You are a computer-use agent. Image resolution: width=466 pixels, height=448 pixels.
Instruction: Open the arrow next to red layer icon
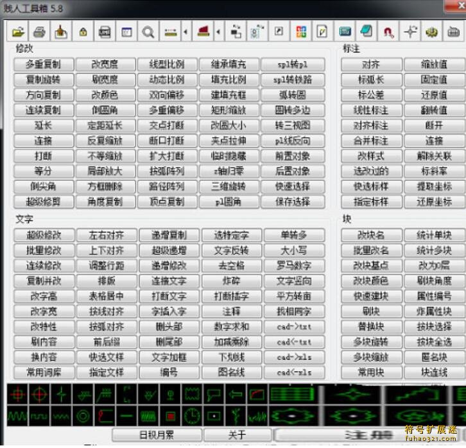[218, 31]
